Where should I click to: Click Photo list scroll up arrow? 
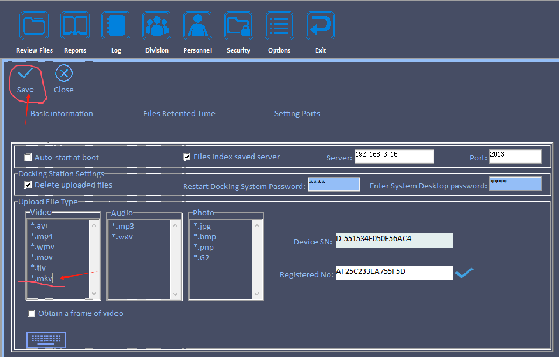[x=257, y=225]
